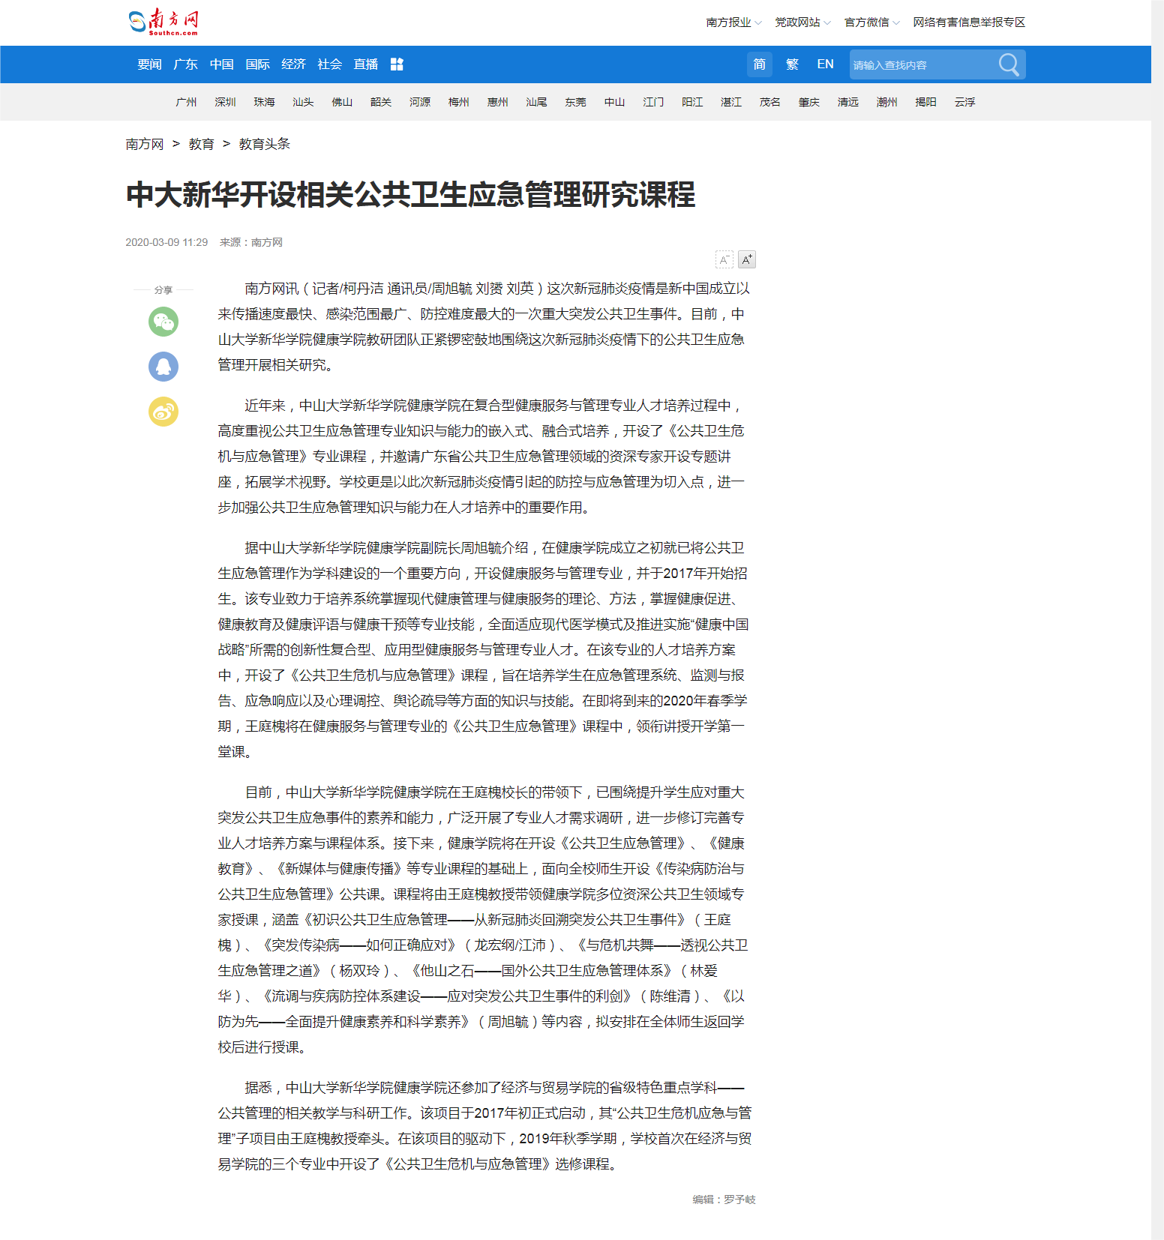This screenshot has height=1240, width=1164.
Task: Expand the 官方微信 dropdown
Action: click(x=871, y=22)
